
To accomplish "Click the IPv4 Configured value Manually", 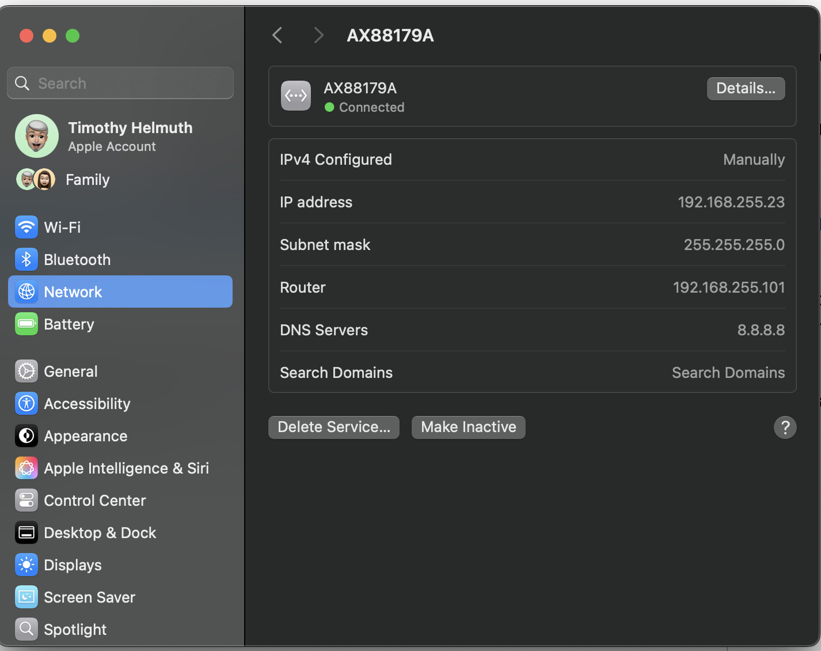I will [x=754, y=160].
